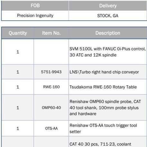Screen dimensions: 147x147
Task: Select item number OTS-AA
Action: [x=51, y=128]
